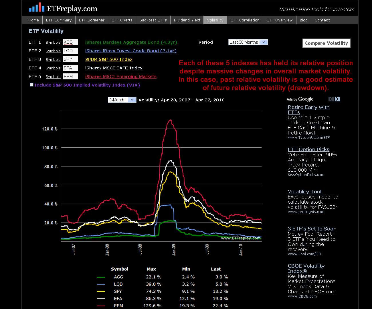Open the ETF Summary menu item

tap(59, 20)
